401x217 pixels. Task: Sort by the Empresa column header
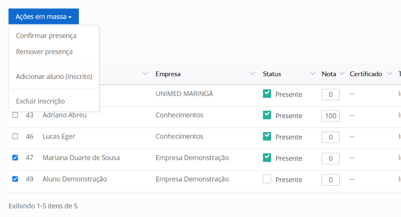point(168,74)
